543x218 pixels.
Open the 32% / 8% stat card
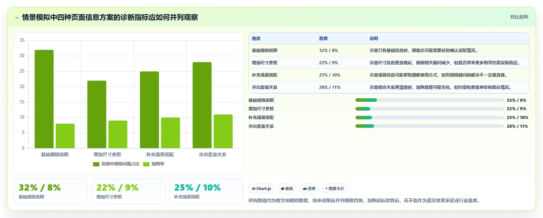coord(51,191)
